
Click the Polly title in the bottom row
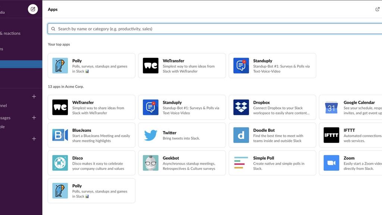click(77, 186)
